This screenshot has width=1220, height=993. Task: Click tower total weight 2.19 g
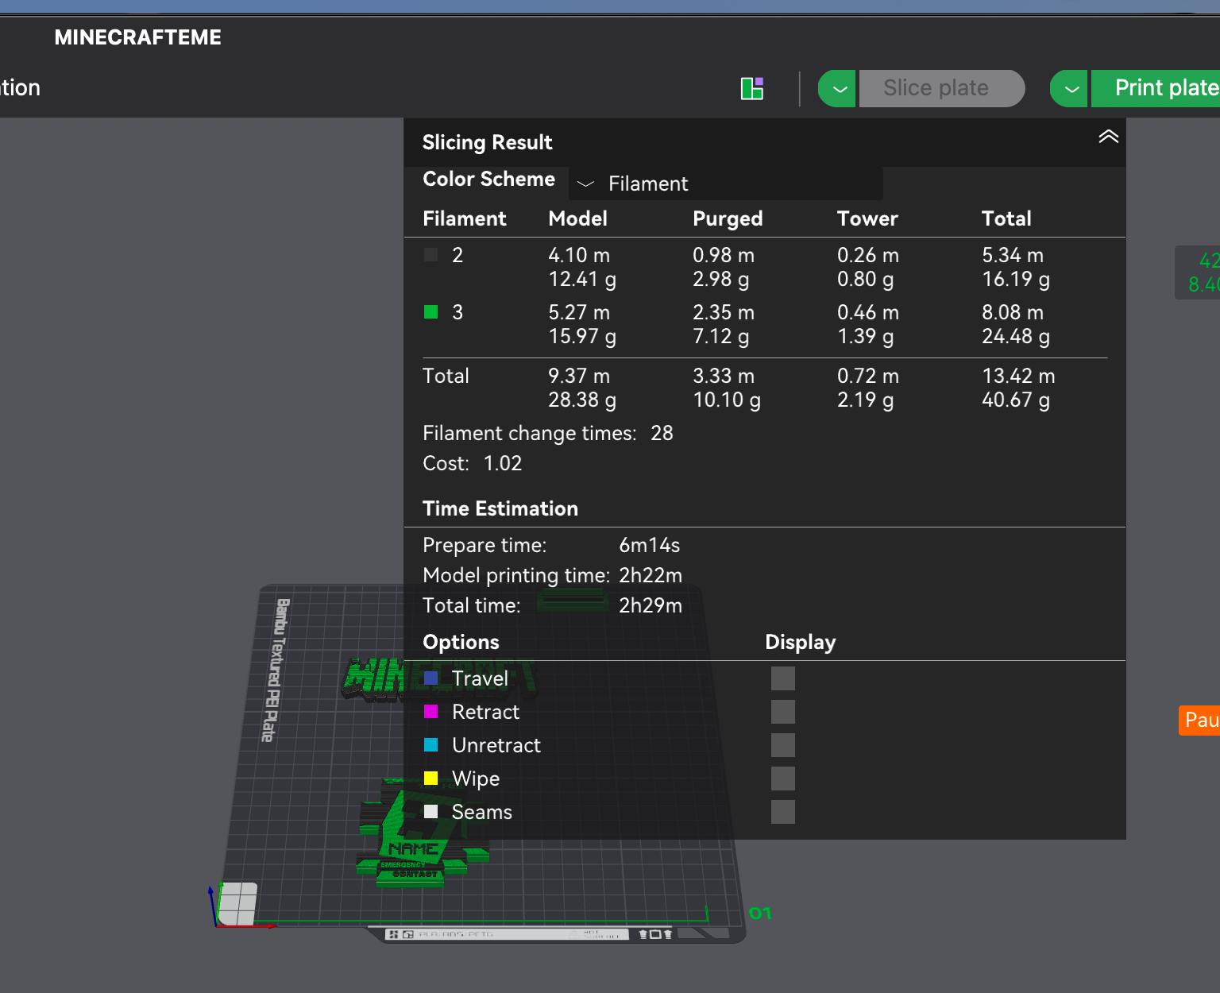coord(865,400)
